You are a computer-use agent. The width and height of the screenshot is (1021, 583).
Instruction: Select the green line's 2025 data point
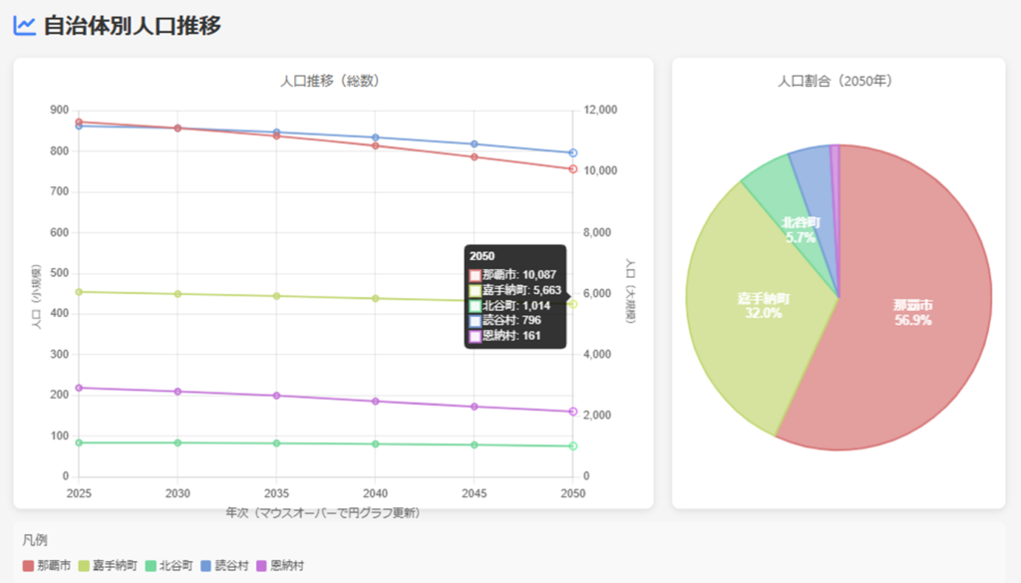79,442
